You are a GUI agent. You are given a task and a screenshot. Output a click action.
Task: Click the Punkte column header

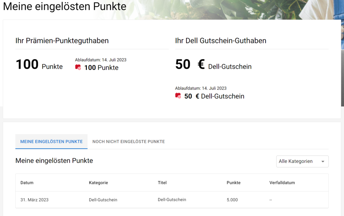pos(234,183)
